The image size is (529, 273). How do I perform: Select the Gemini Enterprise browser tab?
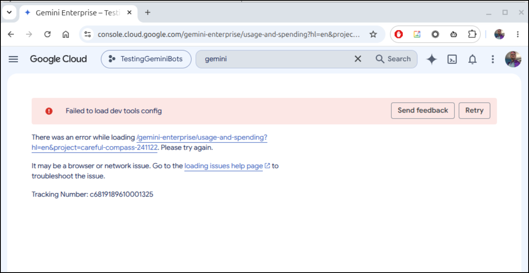pyautogui.click(x=78, y=13)
